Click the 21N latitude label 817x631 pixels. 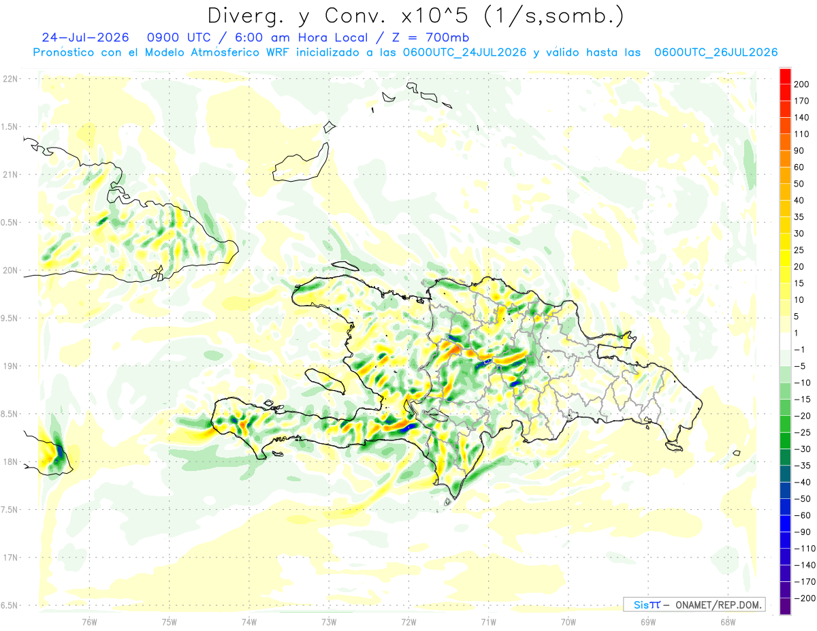click(x=9, y=174)
